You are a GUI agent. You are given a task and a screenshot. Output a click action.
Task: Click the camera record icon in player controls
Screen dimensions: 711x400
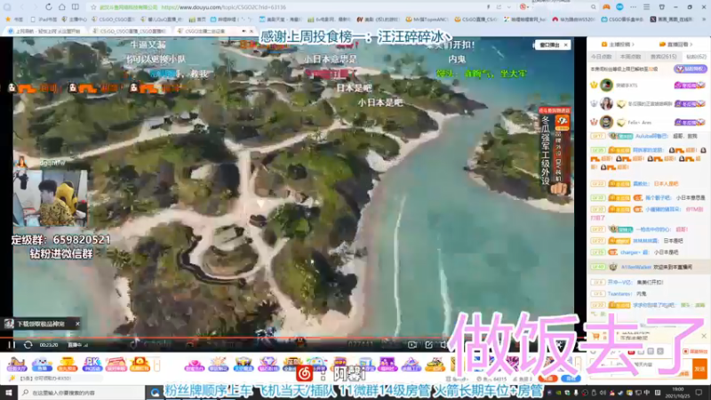pos(412,345)
